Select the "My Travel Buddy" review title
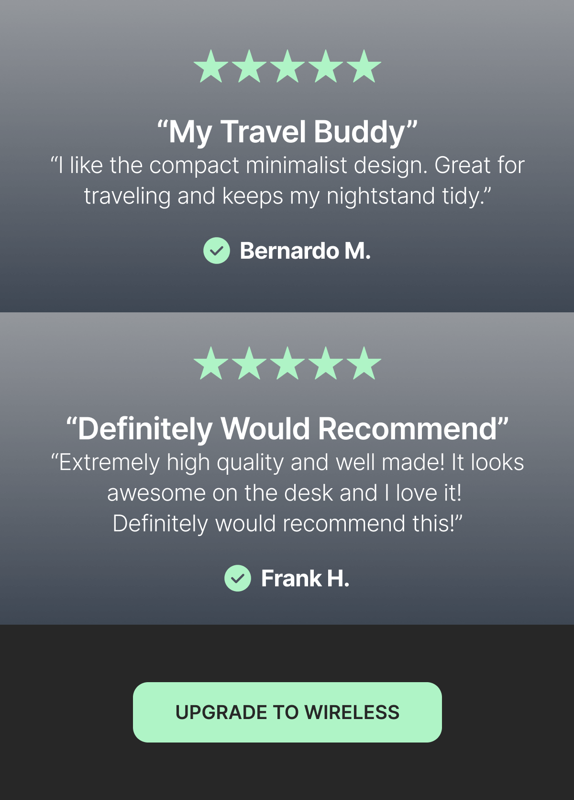The height and width of the screenshot is (800, 574). (287, 132)
